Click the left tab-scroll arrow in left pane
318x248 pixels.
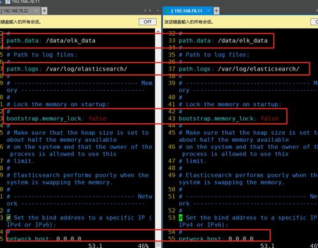(x=145, y=11)
